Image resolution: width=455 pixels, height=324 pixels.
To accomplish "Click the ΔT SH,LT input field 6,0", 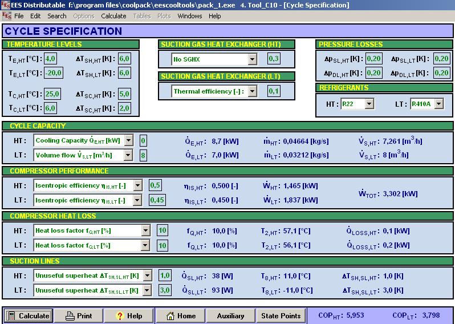I will 124,72.
